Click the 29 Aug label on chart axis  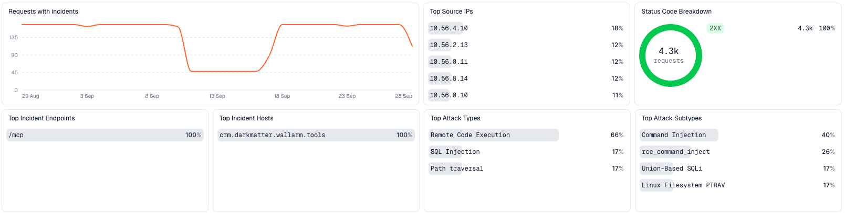point(30,96)
